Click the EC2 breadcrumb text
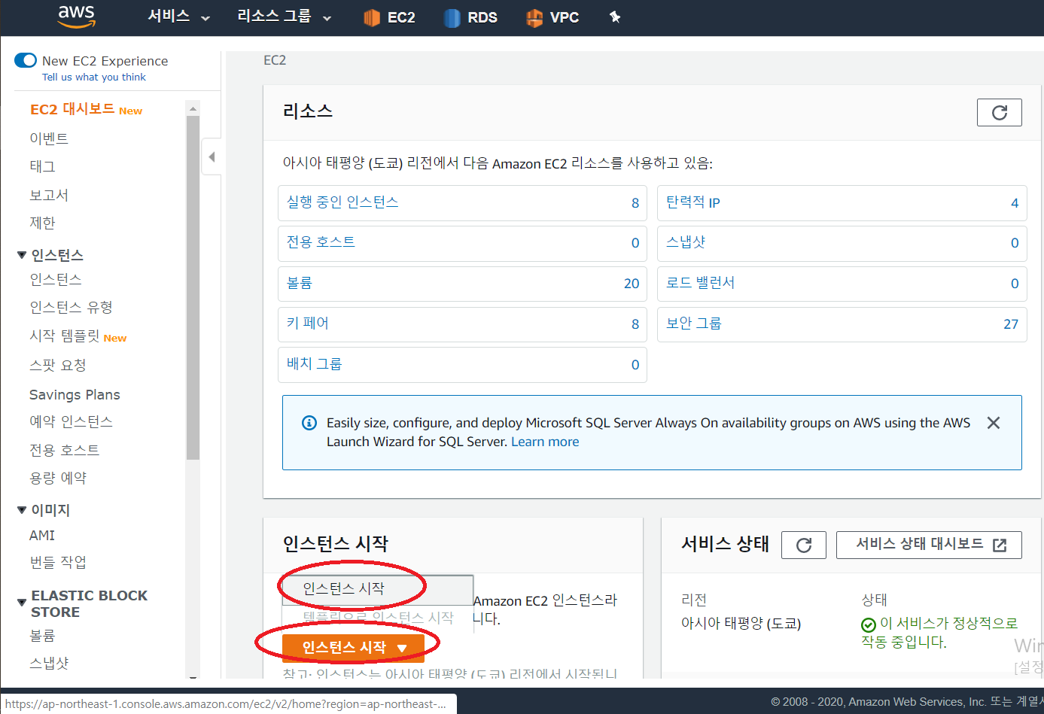The height and width of the screenshot is (714, 1044). [275, 60]
